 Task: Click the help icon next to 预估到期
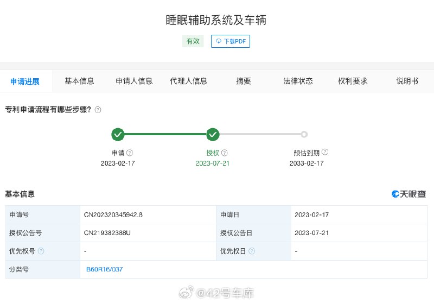pos(325,152)
